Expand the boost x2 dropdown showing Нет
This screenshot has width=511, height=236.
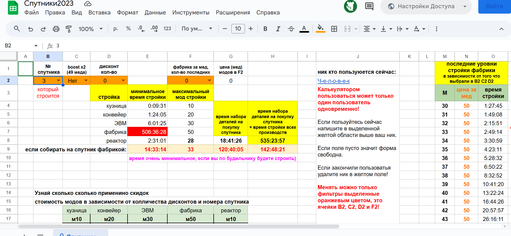[x=86, y=81]
